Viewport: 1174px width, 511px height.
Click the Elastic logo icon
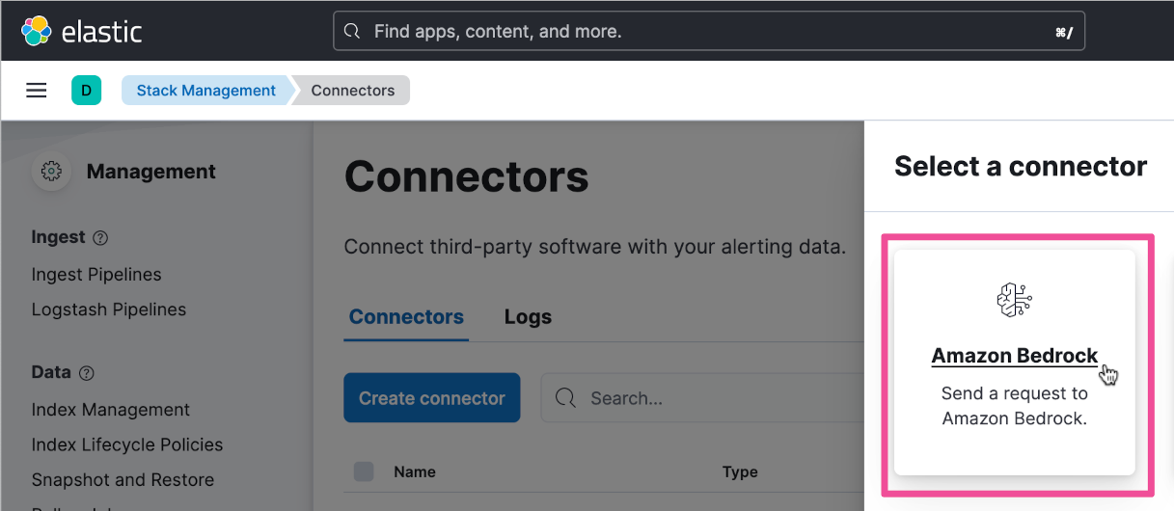tap(37, 31)
